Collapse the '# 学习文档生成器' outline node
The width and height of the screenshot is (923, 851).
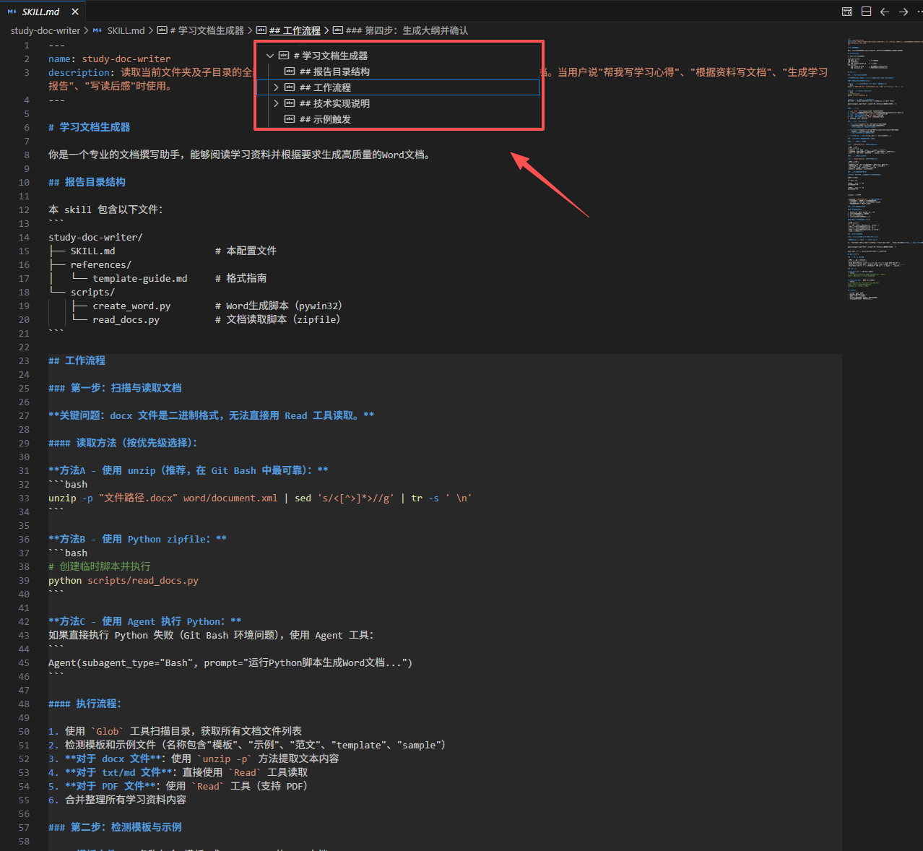tap(270, 56)
